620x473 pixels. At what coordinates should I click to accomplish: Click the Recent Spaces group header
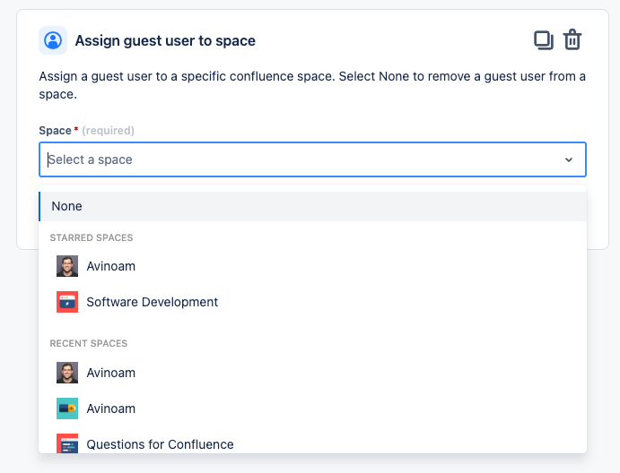click(89, 343)
